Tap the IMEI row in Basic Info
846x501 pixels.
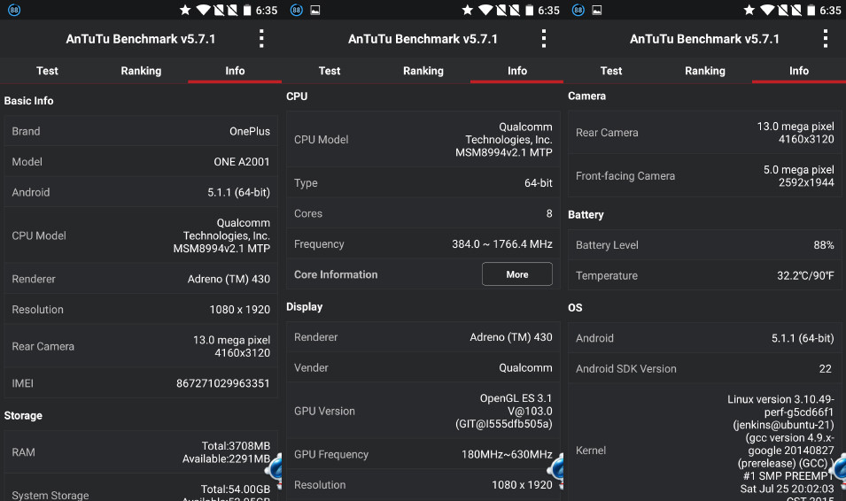point(141,383)
